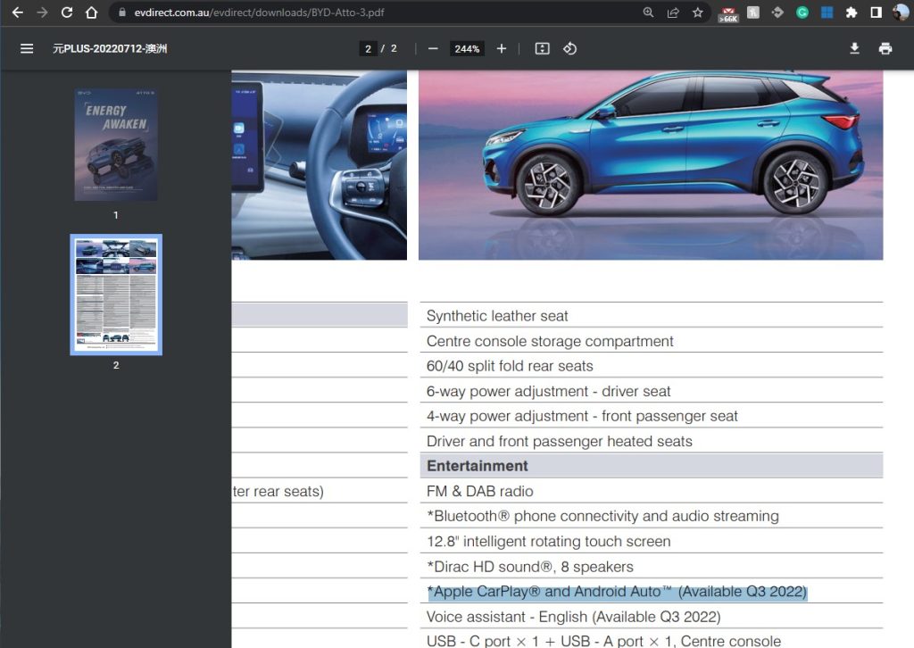Select the zoom percentage value 244%

point(466,49)
